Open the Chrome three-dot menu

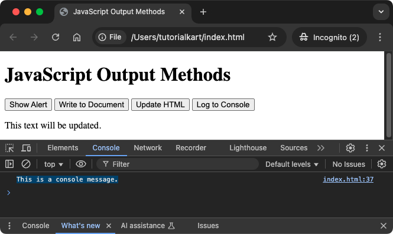coord(380,37)
